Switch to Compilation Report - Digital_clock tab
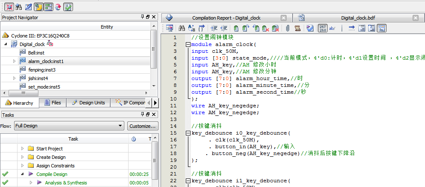425x187 pixels. pos(226,18)
